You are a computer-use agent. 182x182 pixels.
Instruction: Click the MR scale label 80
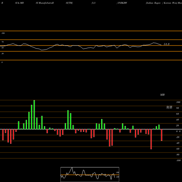point(178,108)
